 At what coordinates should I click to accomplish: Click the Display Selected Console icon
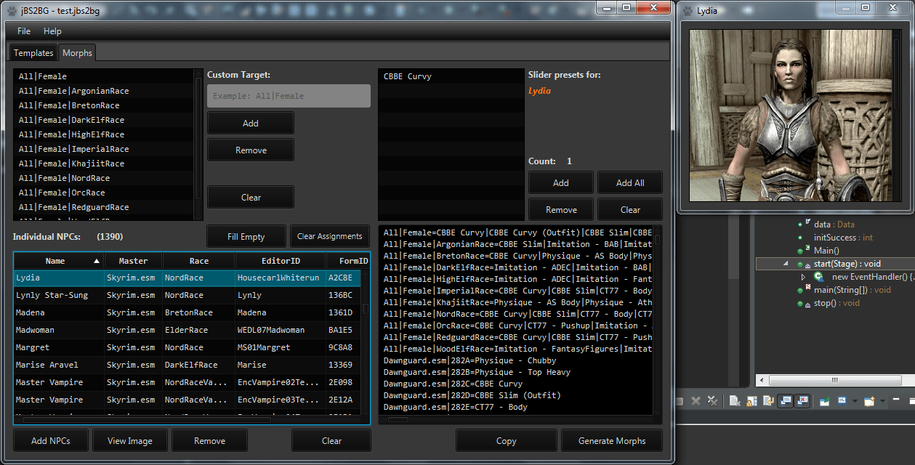(842, 401)
